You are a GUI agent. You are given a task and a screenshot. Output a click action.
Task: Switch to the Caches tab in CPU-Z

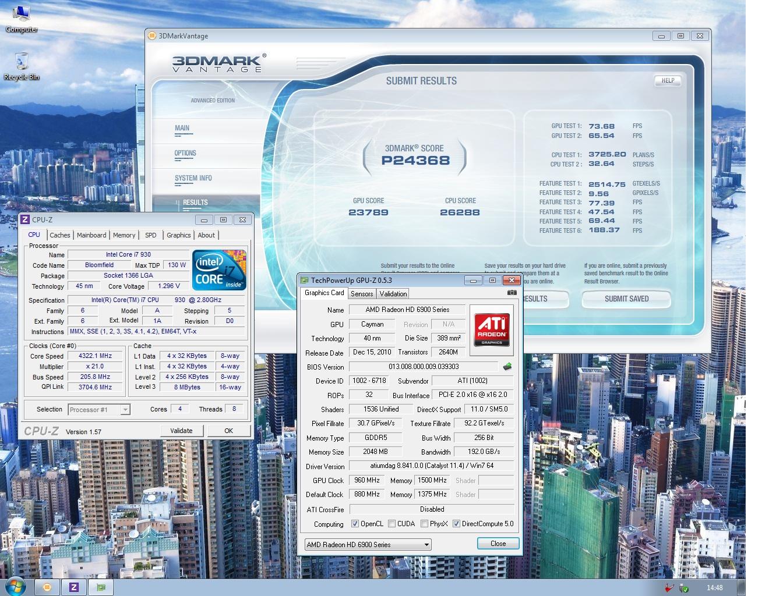pyautogui.click(x=59, y=235)
